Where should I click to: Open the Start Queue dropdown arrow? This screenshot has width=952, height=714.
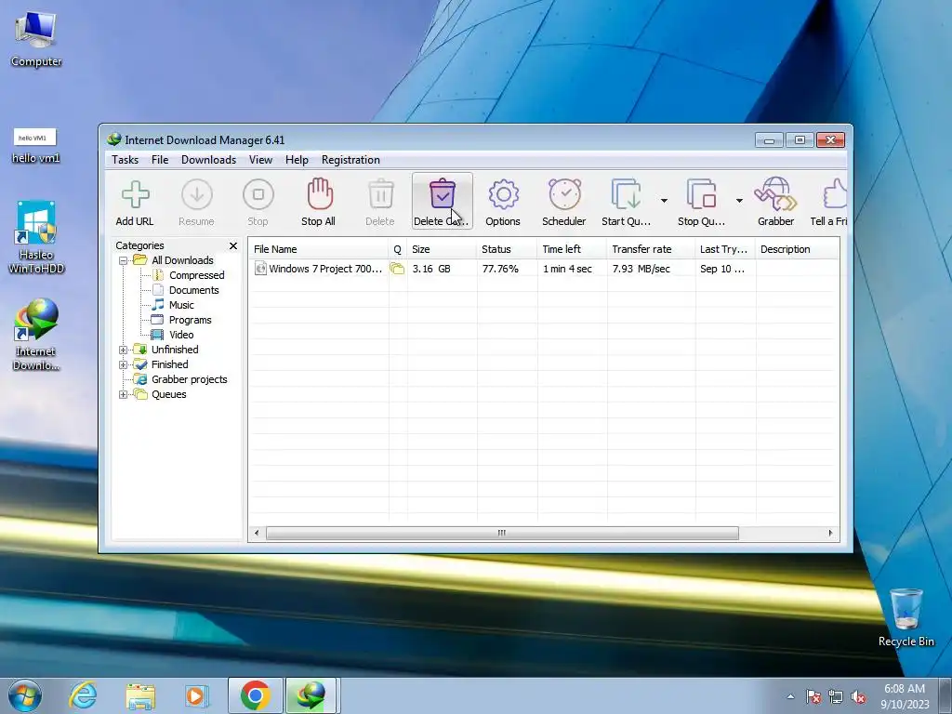click(x=664, y=201)
